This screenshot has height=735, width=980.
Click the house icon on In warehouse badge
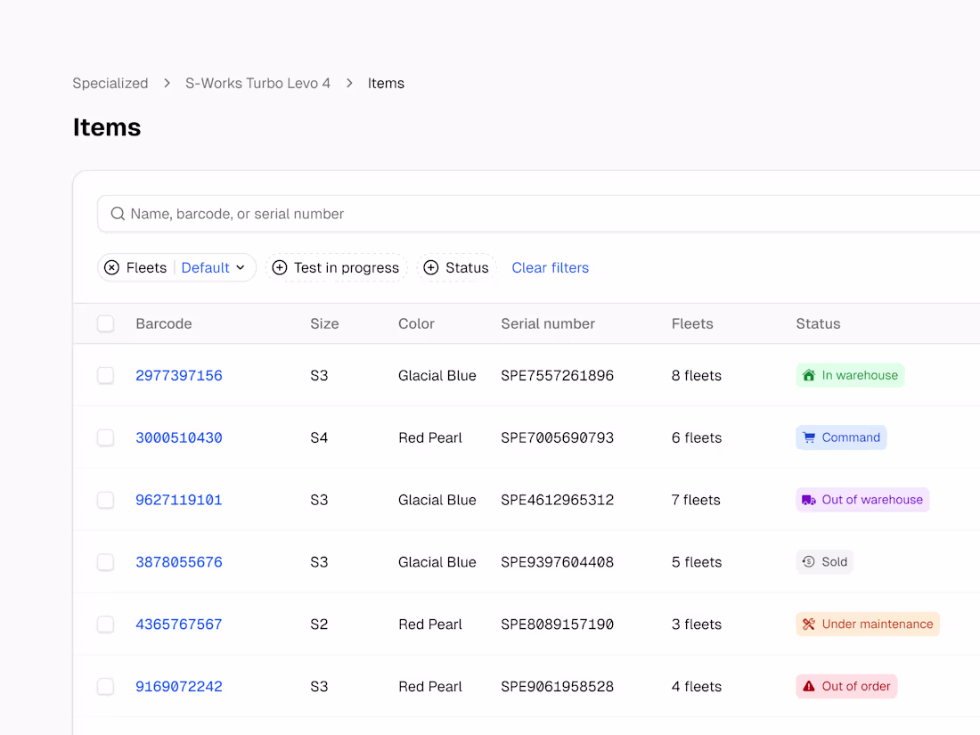pos(809,376)
